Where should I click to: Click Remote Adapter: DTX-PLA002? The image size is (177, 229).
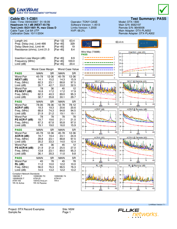[136, 33]
